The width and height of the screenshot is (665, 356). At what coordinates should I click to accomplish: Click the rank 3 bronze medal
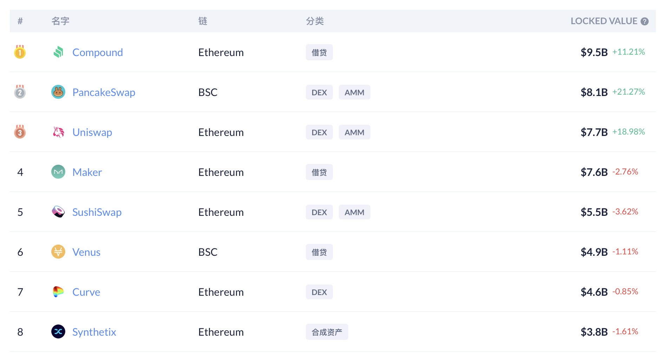pos(20,132)
